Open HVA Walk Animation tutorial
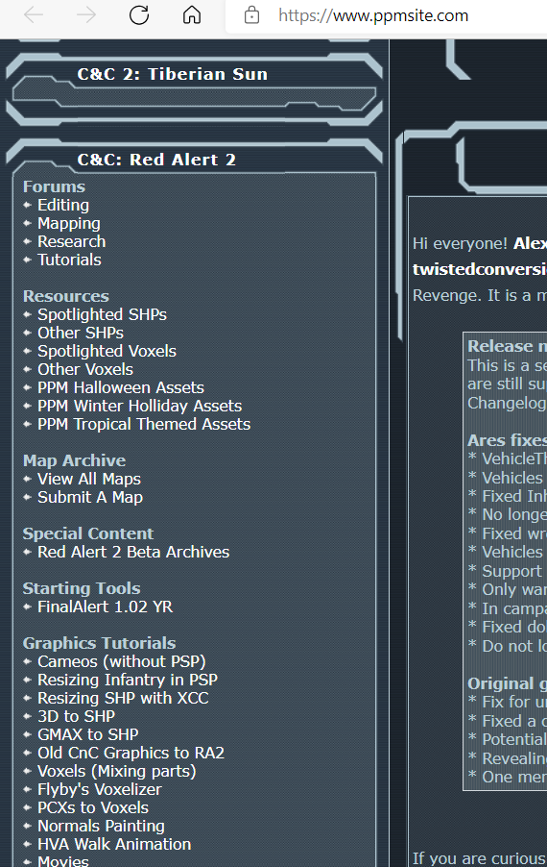The image size is (547, 867). [x=114, y=844]
